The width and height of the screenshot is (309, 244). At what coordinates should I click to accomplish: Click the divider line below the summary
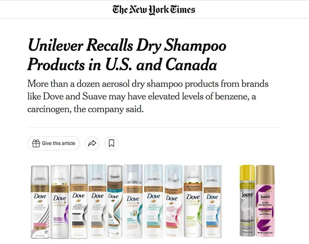154,127
